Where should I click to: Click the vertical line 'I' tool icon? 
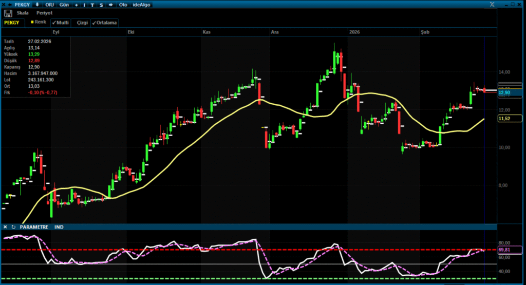tap(84, 4)
